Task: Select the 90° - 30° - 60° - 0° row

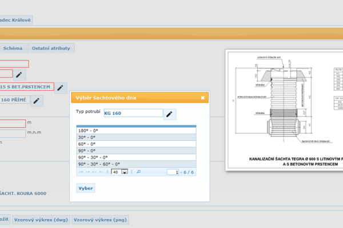Action: pos(136,164)
